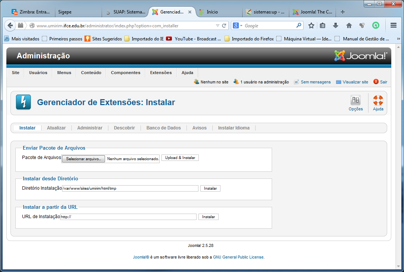Go to the browser home icon
404x272 pixels.
click(349, 25)
